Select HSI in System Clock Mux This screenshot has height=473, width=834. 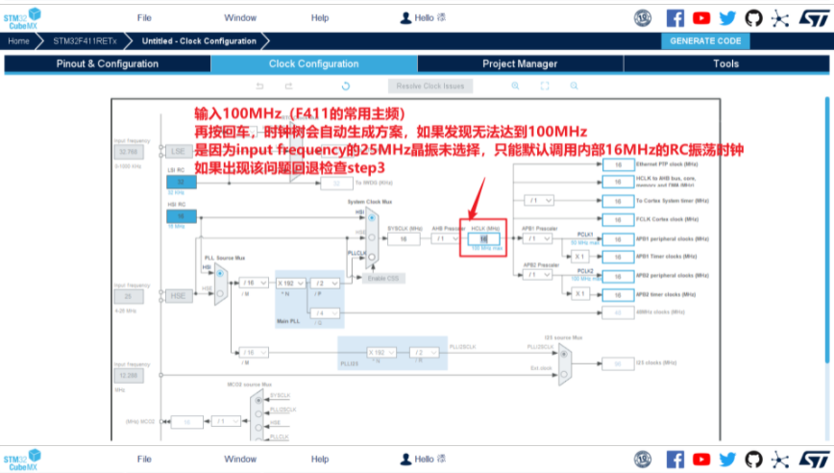371,217
